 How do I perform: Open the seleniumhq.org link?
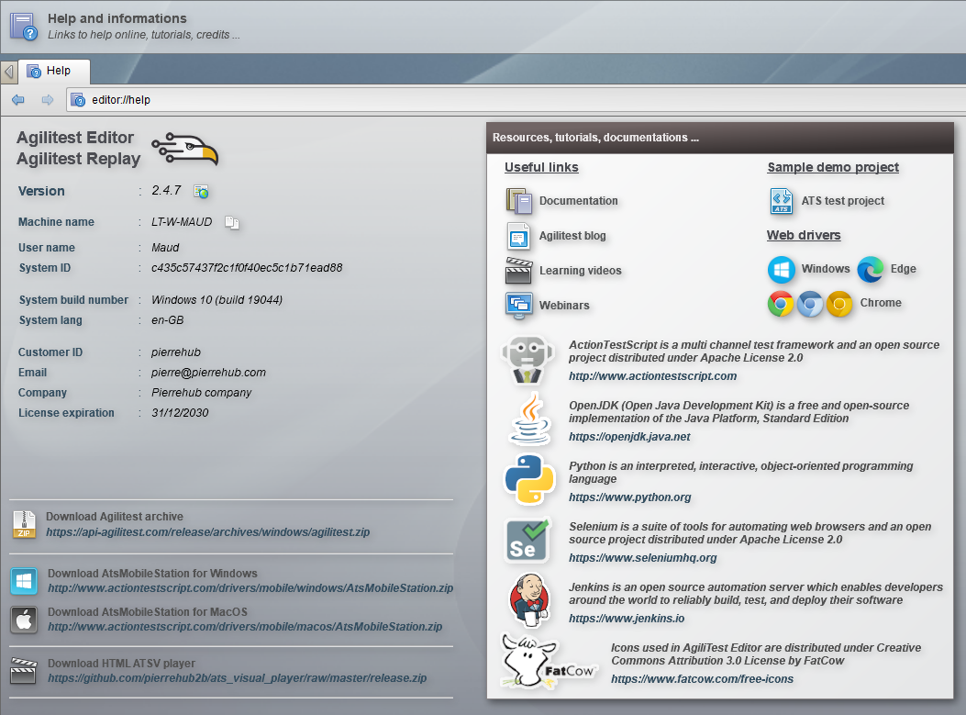[642, 557]
